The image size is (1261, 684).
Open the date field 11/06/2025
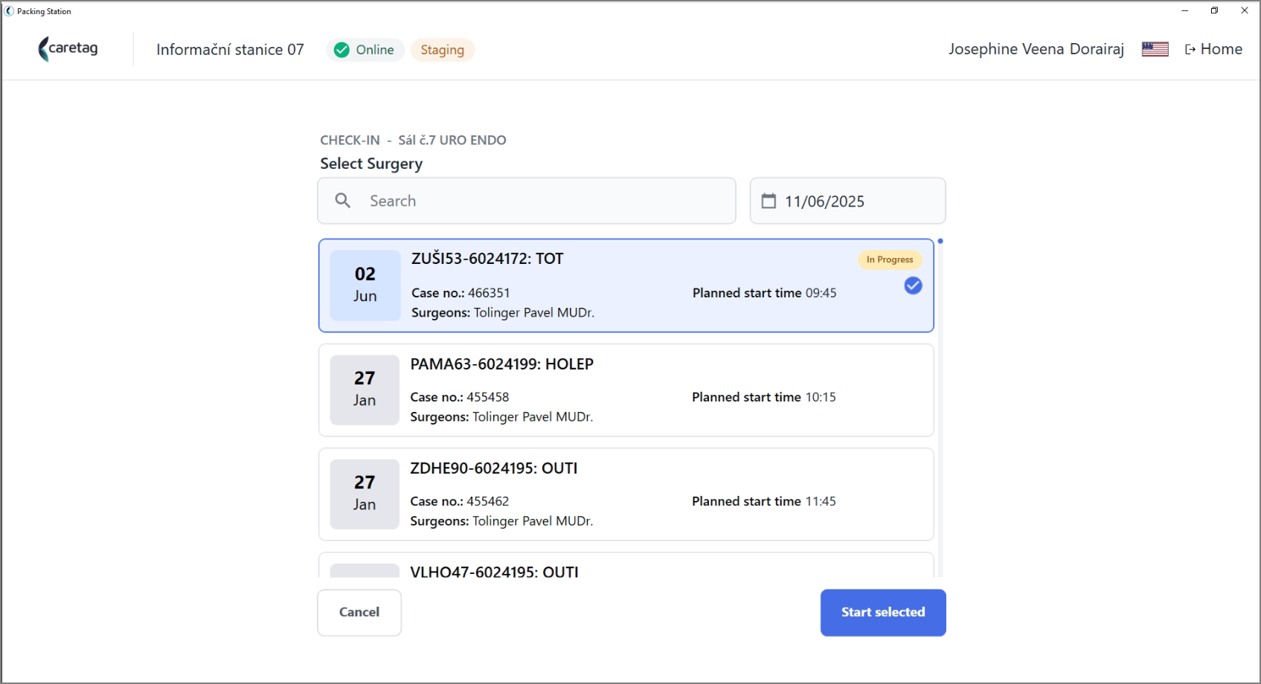pos(847,201)
